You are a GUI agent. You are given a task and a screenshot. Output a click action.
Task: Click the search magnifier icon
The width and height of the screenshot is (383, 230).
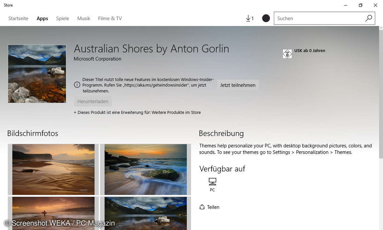pos(369,18)
